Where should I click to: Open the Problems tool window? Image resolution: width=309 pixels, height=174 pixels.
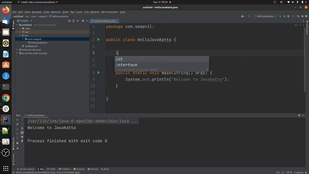[x=64, y=169]
